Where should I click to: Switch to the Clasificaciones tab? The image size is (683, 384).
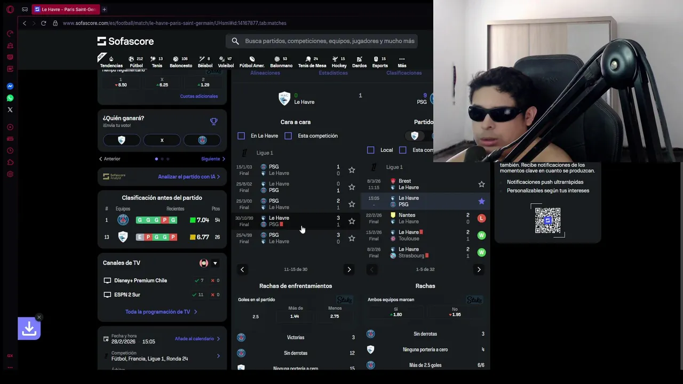(x=404, y=73)
